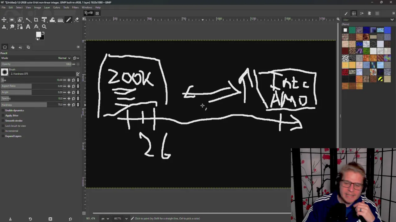Reset tool options to defaults icon
396x222 pixels.
pyautogui.click(x=70, y=219)
